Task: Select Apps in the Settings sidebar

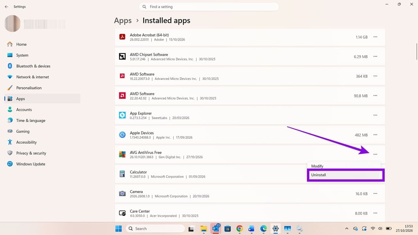Action: tap(42, 99)
